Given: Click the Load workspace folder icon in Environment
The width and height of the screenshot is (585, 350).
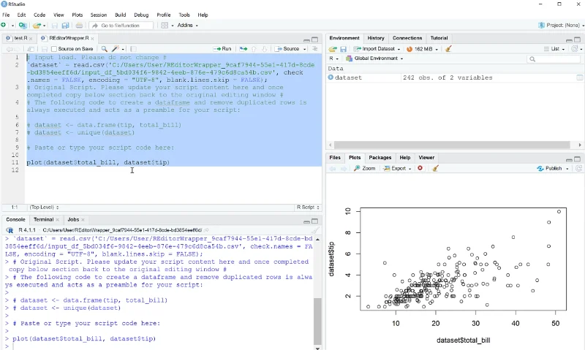Looking at the screenshot, I should (x=333, y=49).
